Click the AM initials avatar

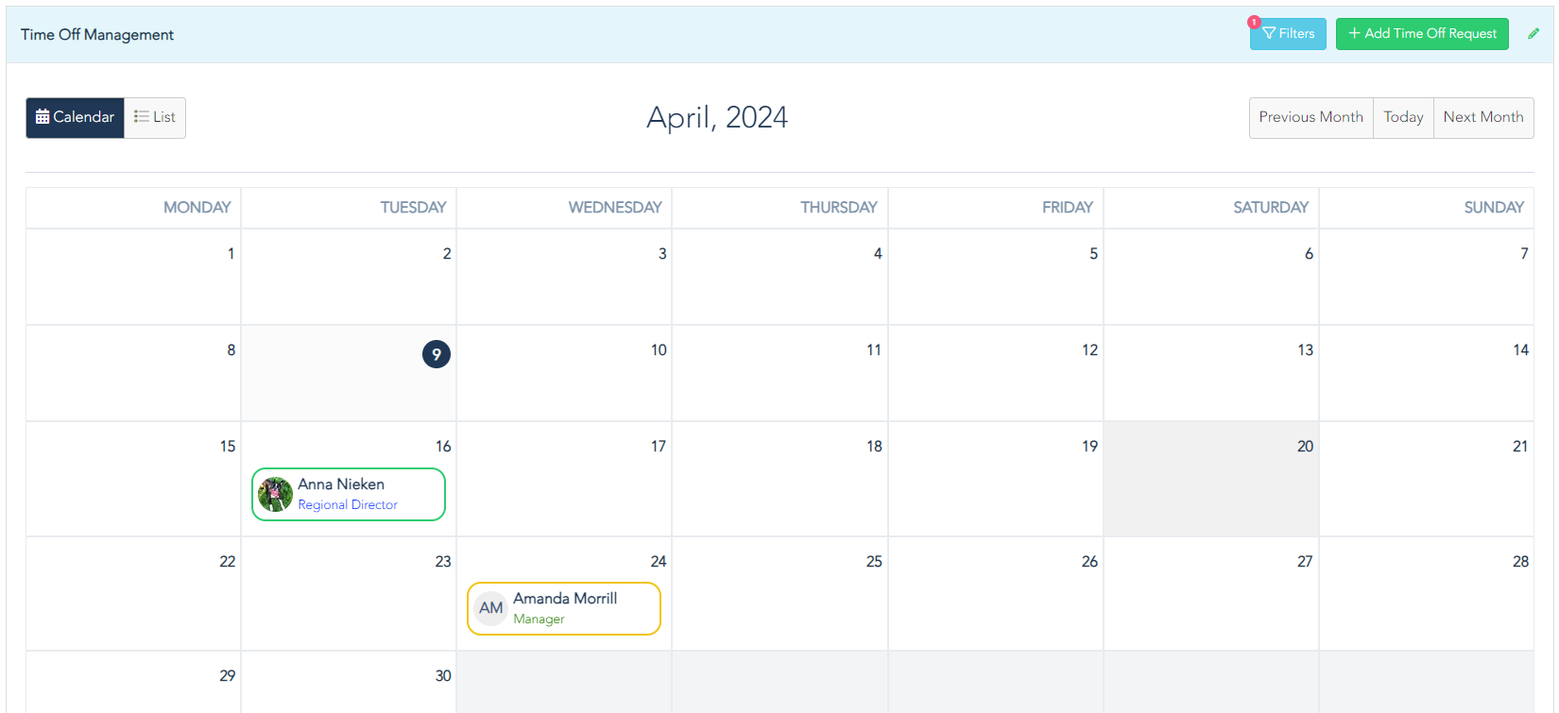(x=490, y=608)
